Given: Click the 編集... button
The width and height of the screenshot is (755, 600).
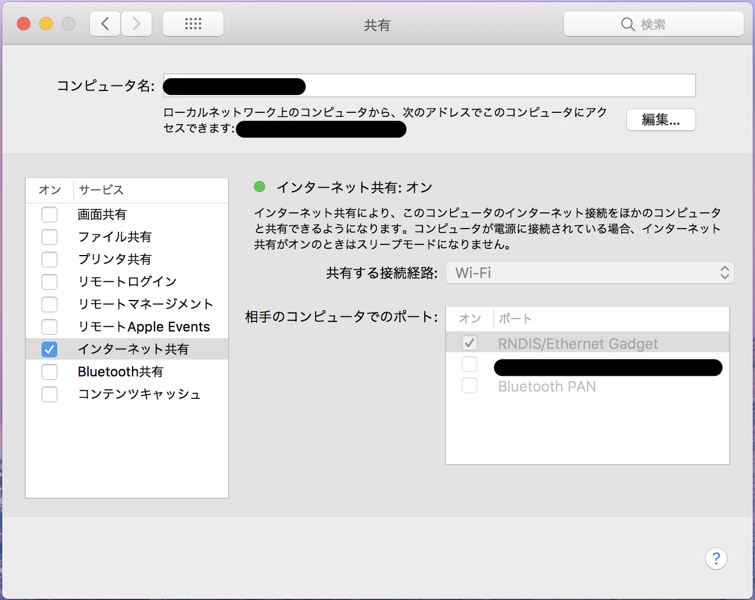Looking at the screenshot, I should click(x=661, y=120).
